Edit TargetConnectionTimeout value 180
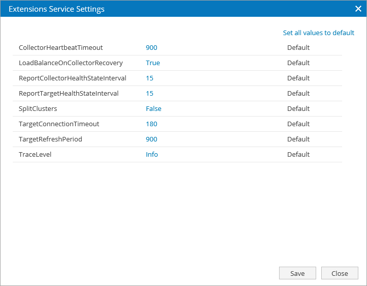 151,124
